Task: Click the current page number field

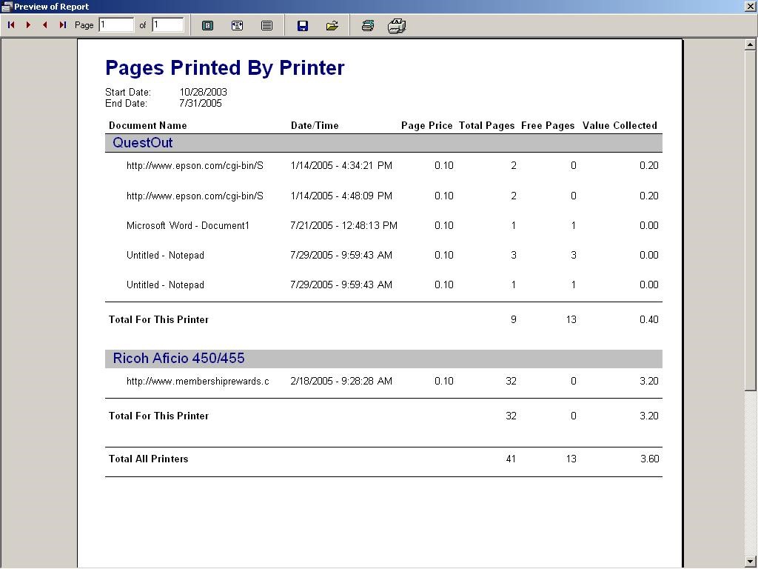Action: pyautogui.click(x=116, y=25)
